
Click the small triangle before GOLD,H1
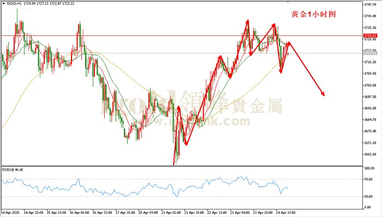coord(3,4)
